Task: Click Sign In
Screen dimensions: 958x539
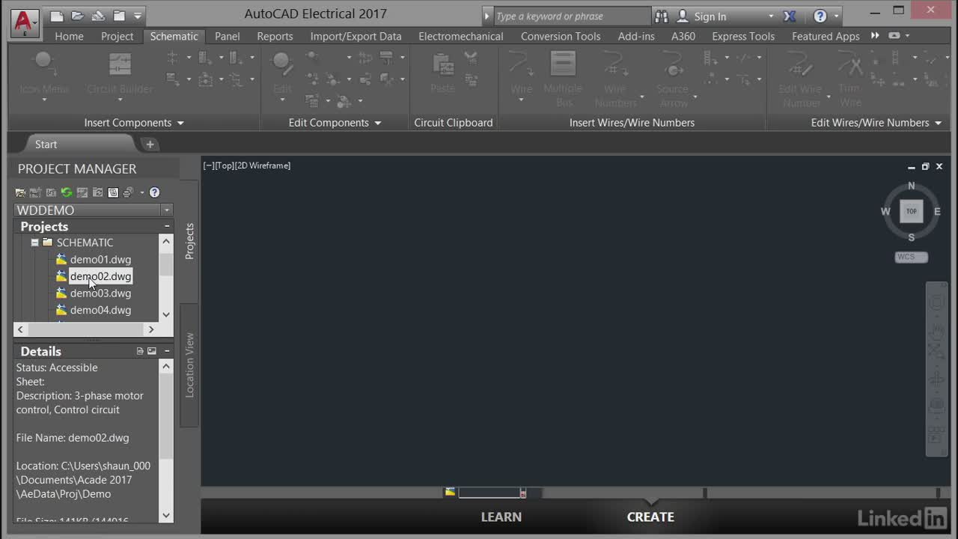Action: (710, 16)
